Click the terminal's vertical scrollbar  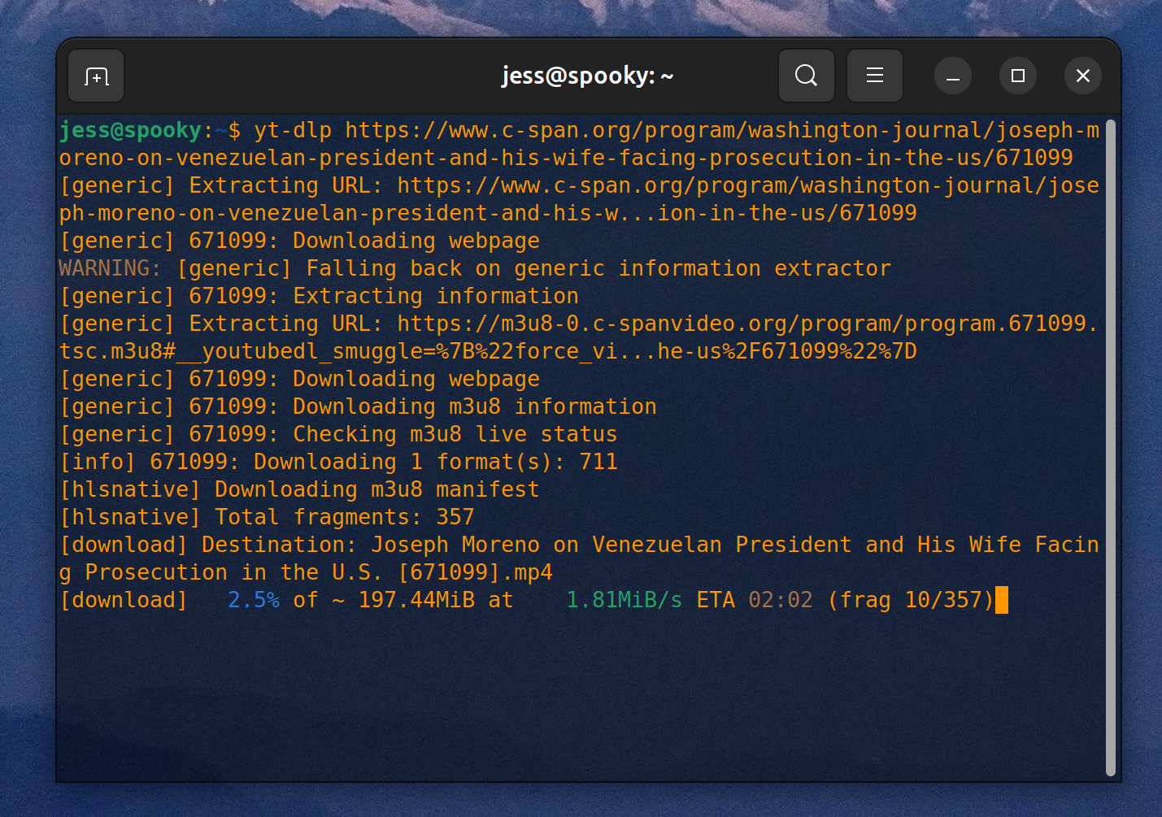coord(1111,447)
